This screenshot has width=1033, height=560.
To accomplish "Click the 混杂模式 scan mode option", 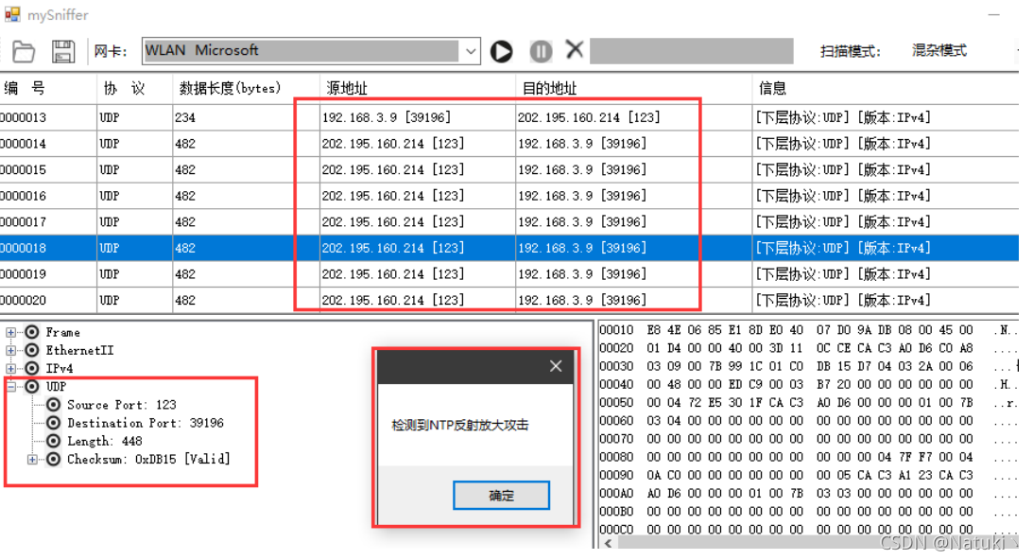I will (x=938, y=51).
